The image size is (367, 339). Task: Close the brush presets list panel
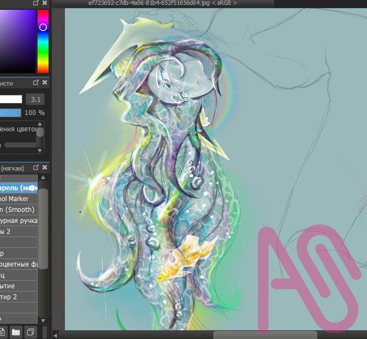pyautogui.click(x=45, y=168)
